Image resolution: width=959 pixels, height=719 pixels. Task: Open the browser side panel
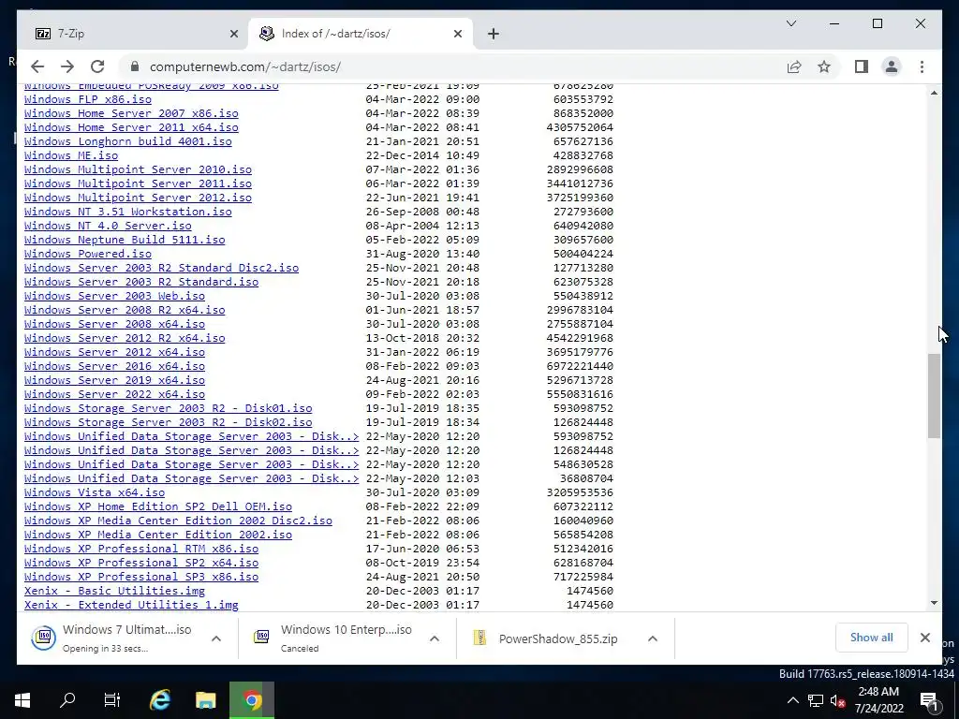[862, 66]
